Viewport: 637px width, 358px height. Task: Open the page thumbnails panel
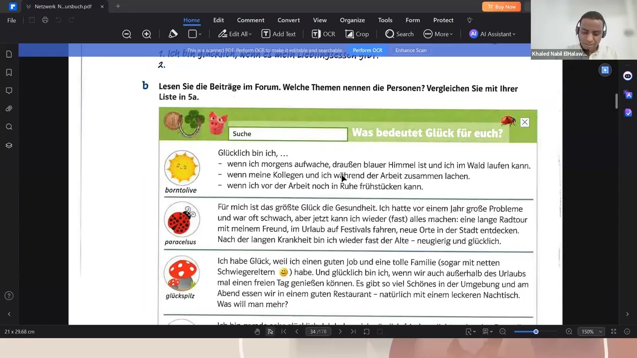pyautogui.click(x=9, y=54)
